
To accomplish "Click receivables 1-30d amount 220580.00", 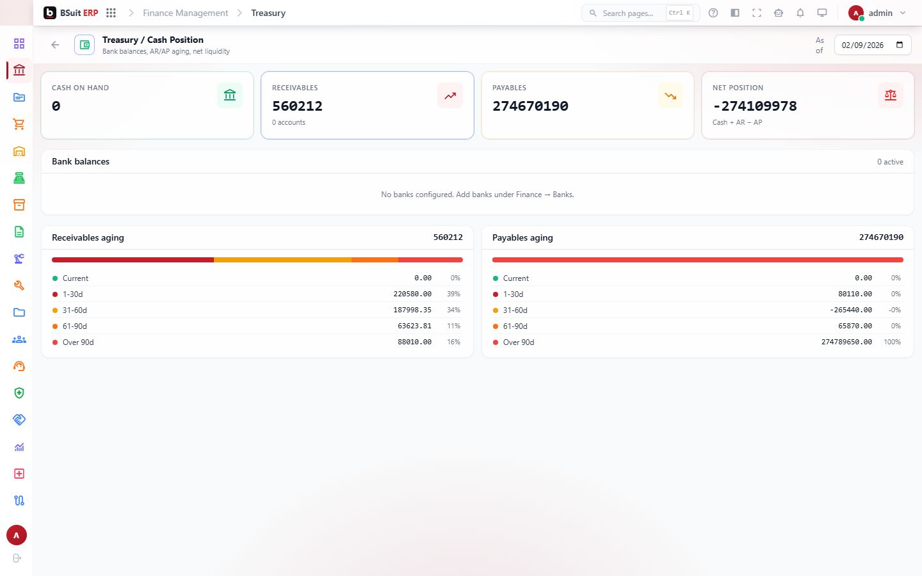I will pos(412,294).
